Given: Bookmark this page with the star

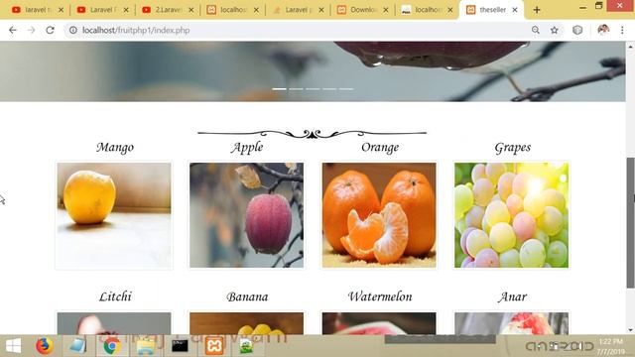Looking at the screenshot, I should coord(555,30).
